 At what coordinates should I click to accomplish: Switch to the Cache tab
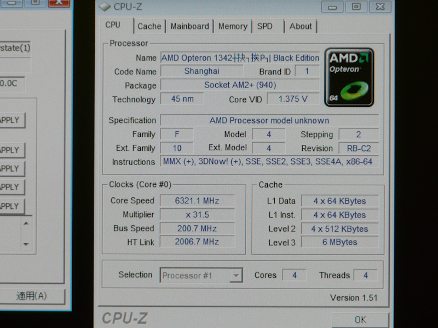pyautogui.click(x=149, y=26)
